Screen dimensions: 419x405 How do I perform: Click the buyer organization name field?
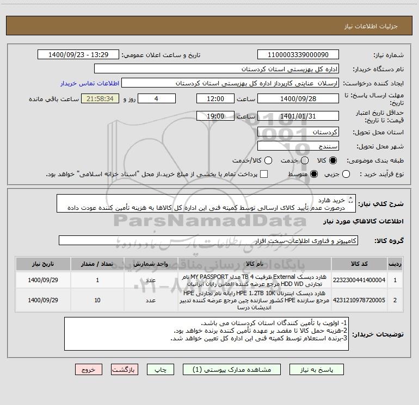pyautogui.click(x=217, y=69)
